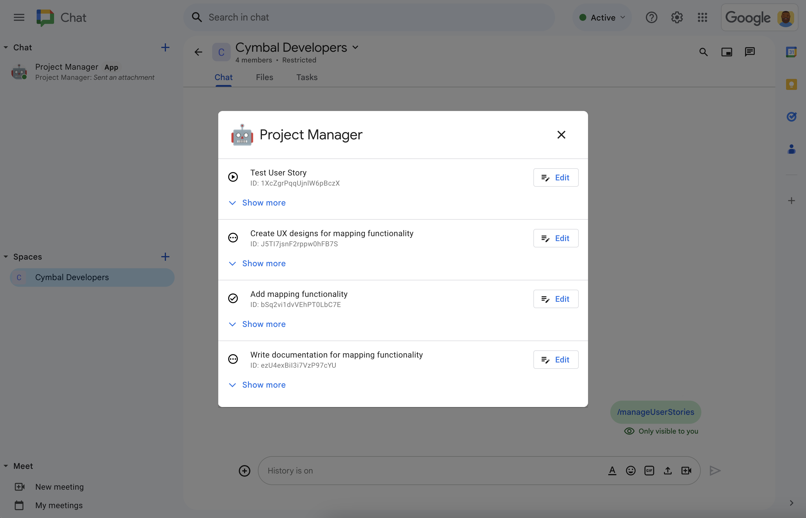This screenshot has width=806, height=518.
Task: Toggle in-progress icon for Test User Story
Action: 233,177
